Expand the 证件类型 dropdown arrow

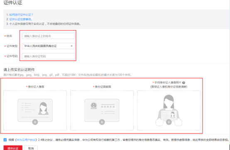pos(71,46)
